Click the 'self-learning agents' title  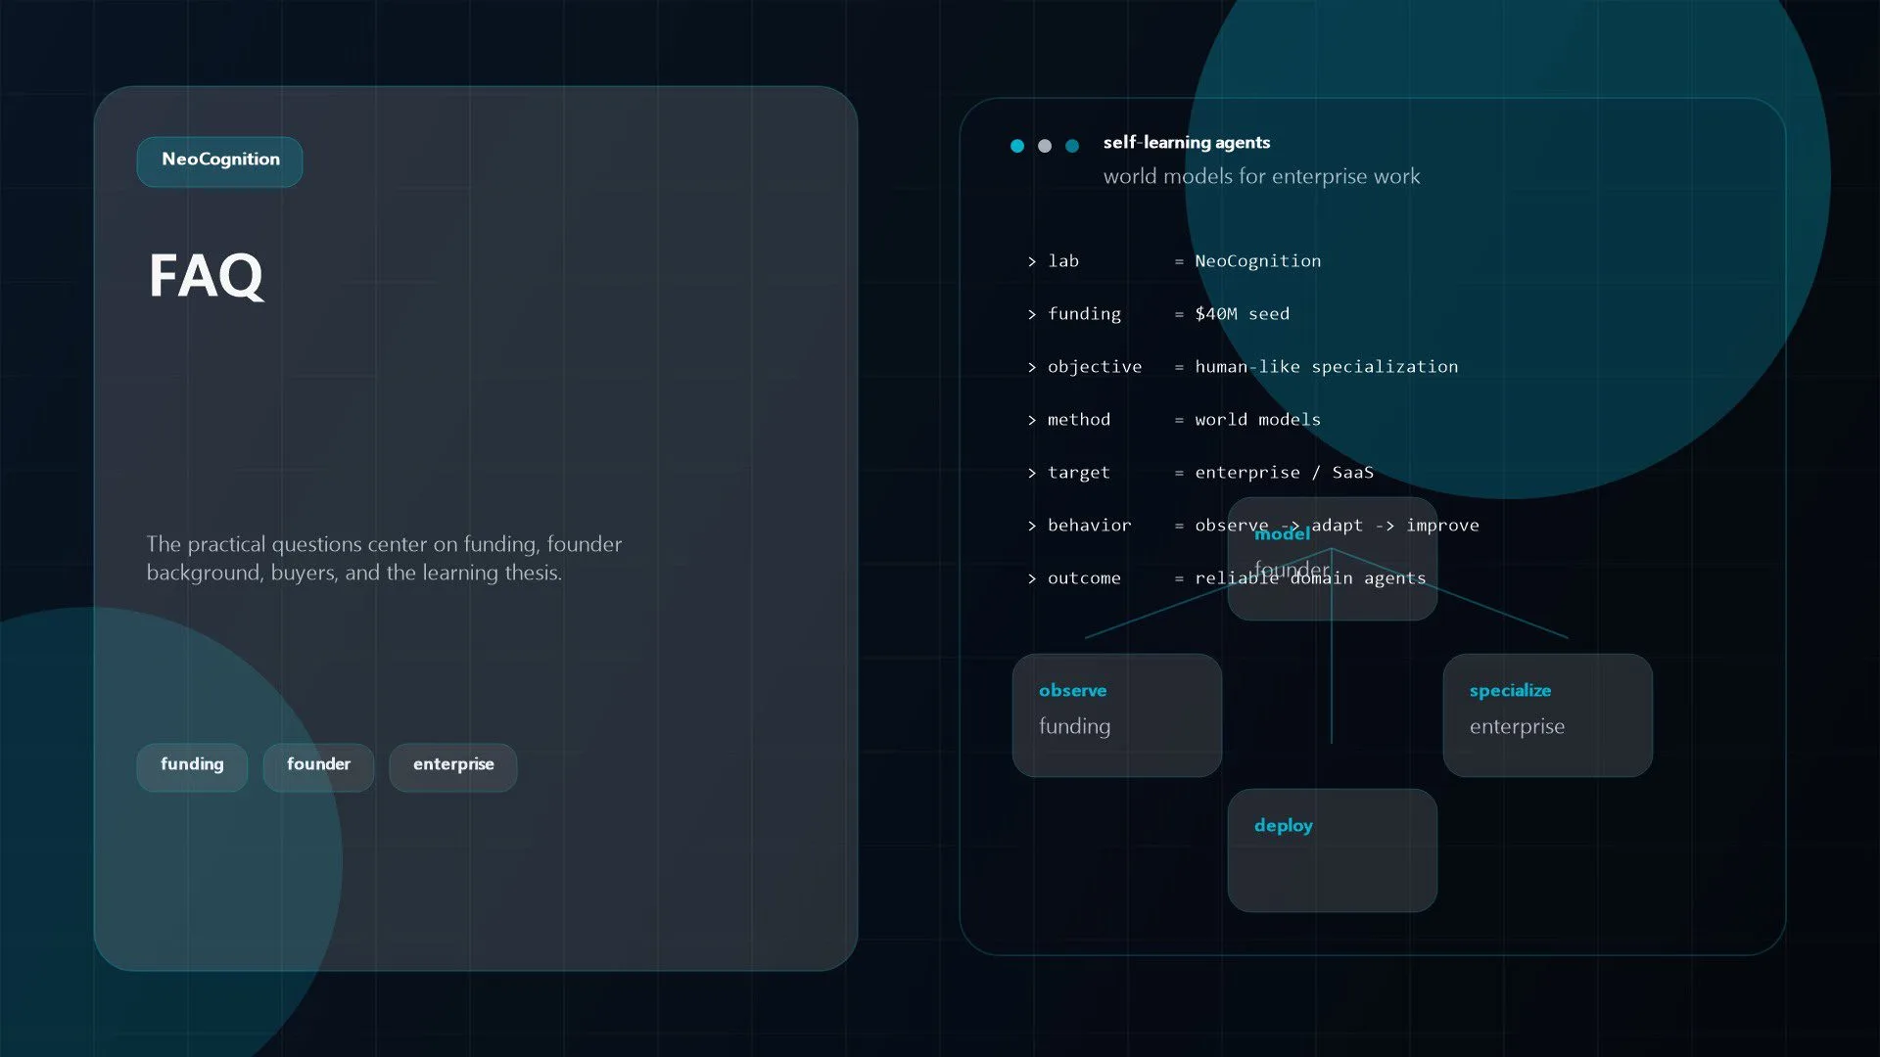tap(1187, 143)
